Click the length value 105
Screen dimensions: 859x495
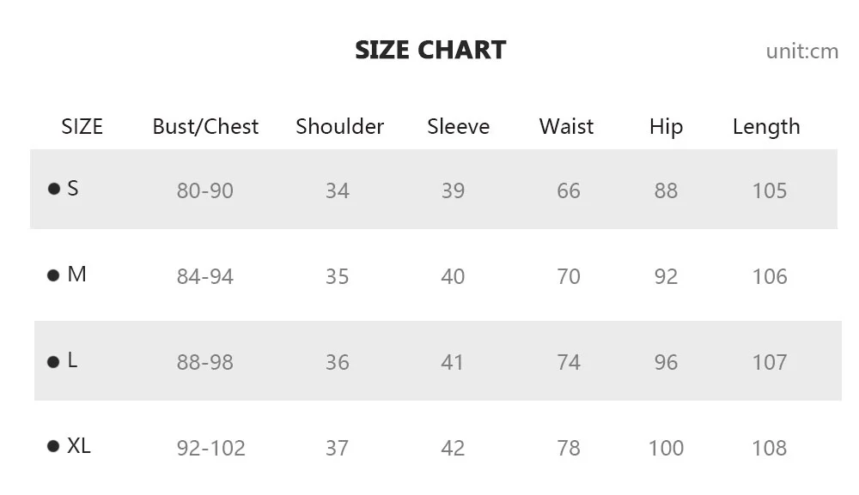pyautogui.click(x=770, y=191)
